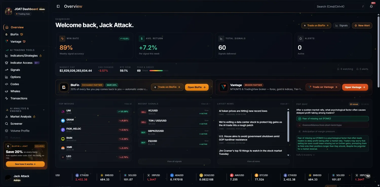This screenshot has height=187, width=380.
Task: Click the Win Rate pulse icon
Action: [x=62, y=39]
